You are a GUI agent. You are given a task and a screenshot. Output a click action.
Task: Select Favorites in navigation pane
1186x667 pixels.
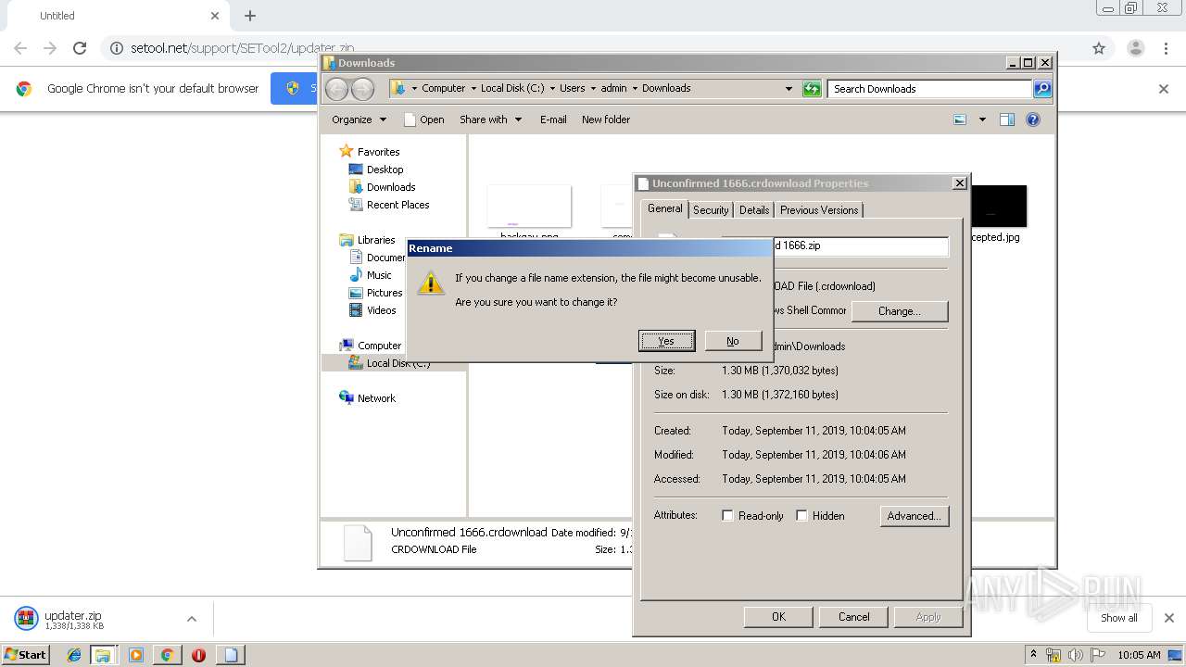(378, 152)
